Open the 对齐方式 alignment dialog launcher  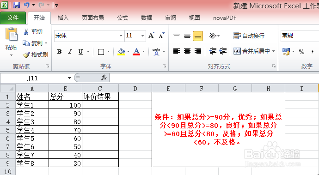point(274,66)
